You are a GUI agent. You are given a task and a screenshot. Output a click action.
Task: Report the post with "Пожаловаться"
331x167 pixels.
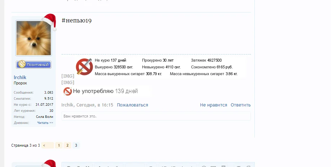[x=132, y=105]
